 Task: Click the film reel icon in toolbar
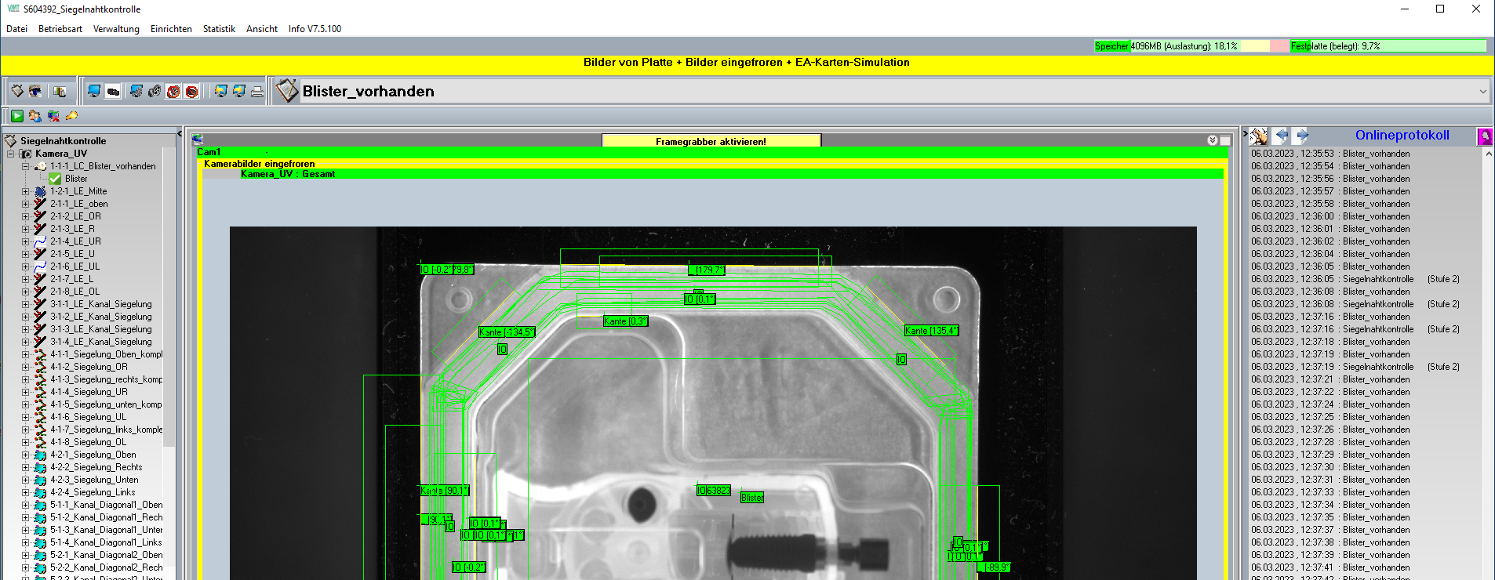[155, 92]
